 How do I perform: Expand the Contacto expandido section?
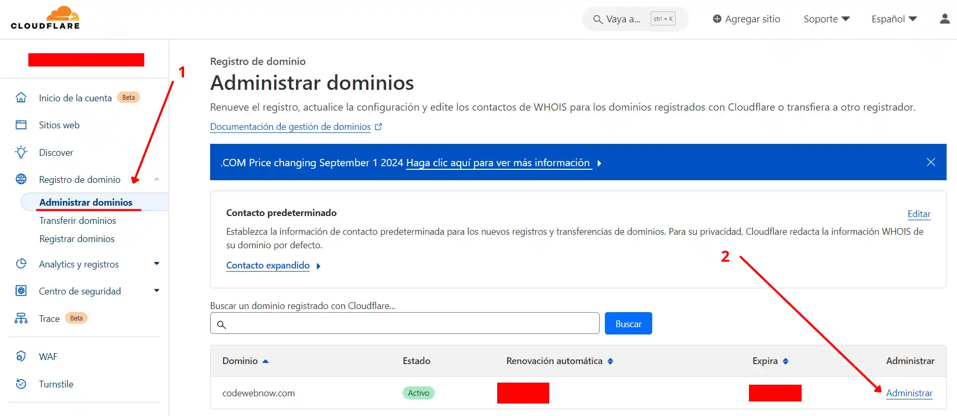pos(273,265)
